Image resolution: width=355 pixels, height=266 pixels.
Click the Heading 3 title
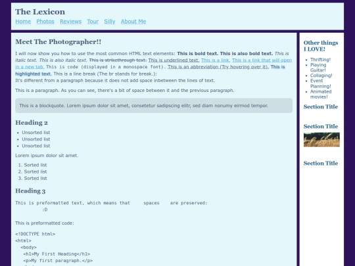click(30, 191)
